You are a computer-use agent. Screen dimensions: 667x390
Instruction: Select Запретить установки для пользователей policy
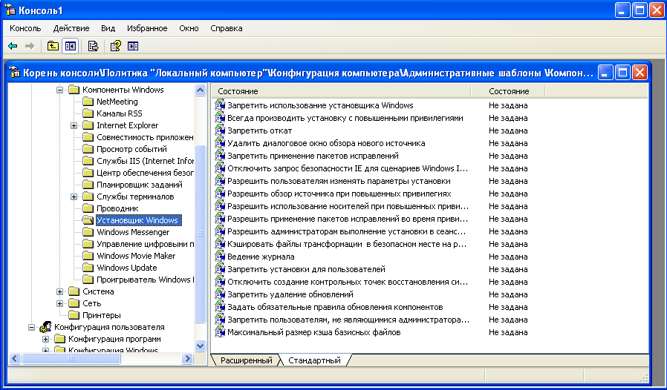point(306,269)
